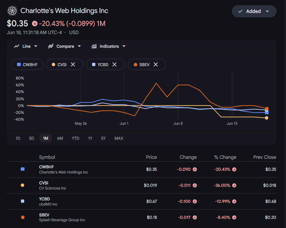Click the Line chart type icon

17,46
